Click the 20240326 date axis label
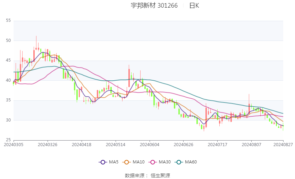This screenshot has height=179, width=295. (x=48, y=145)
